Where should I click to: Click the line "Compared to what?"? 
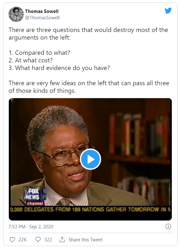coord(39,53)
